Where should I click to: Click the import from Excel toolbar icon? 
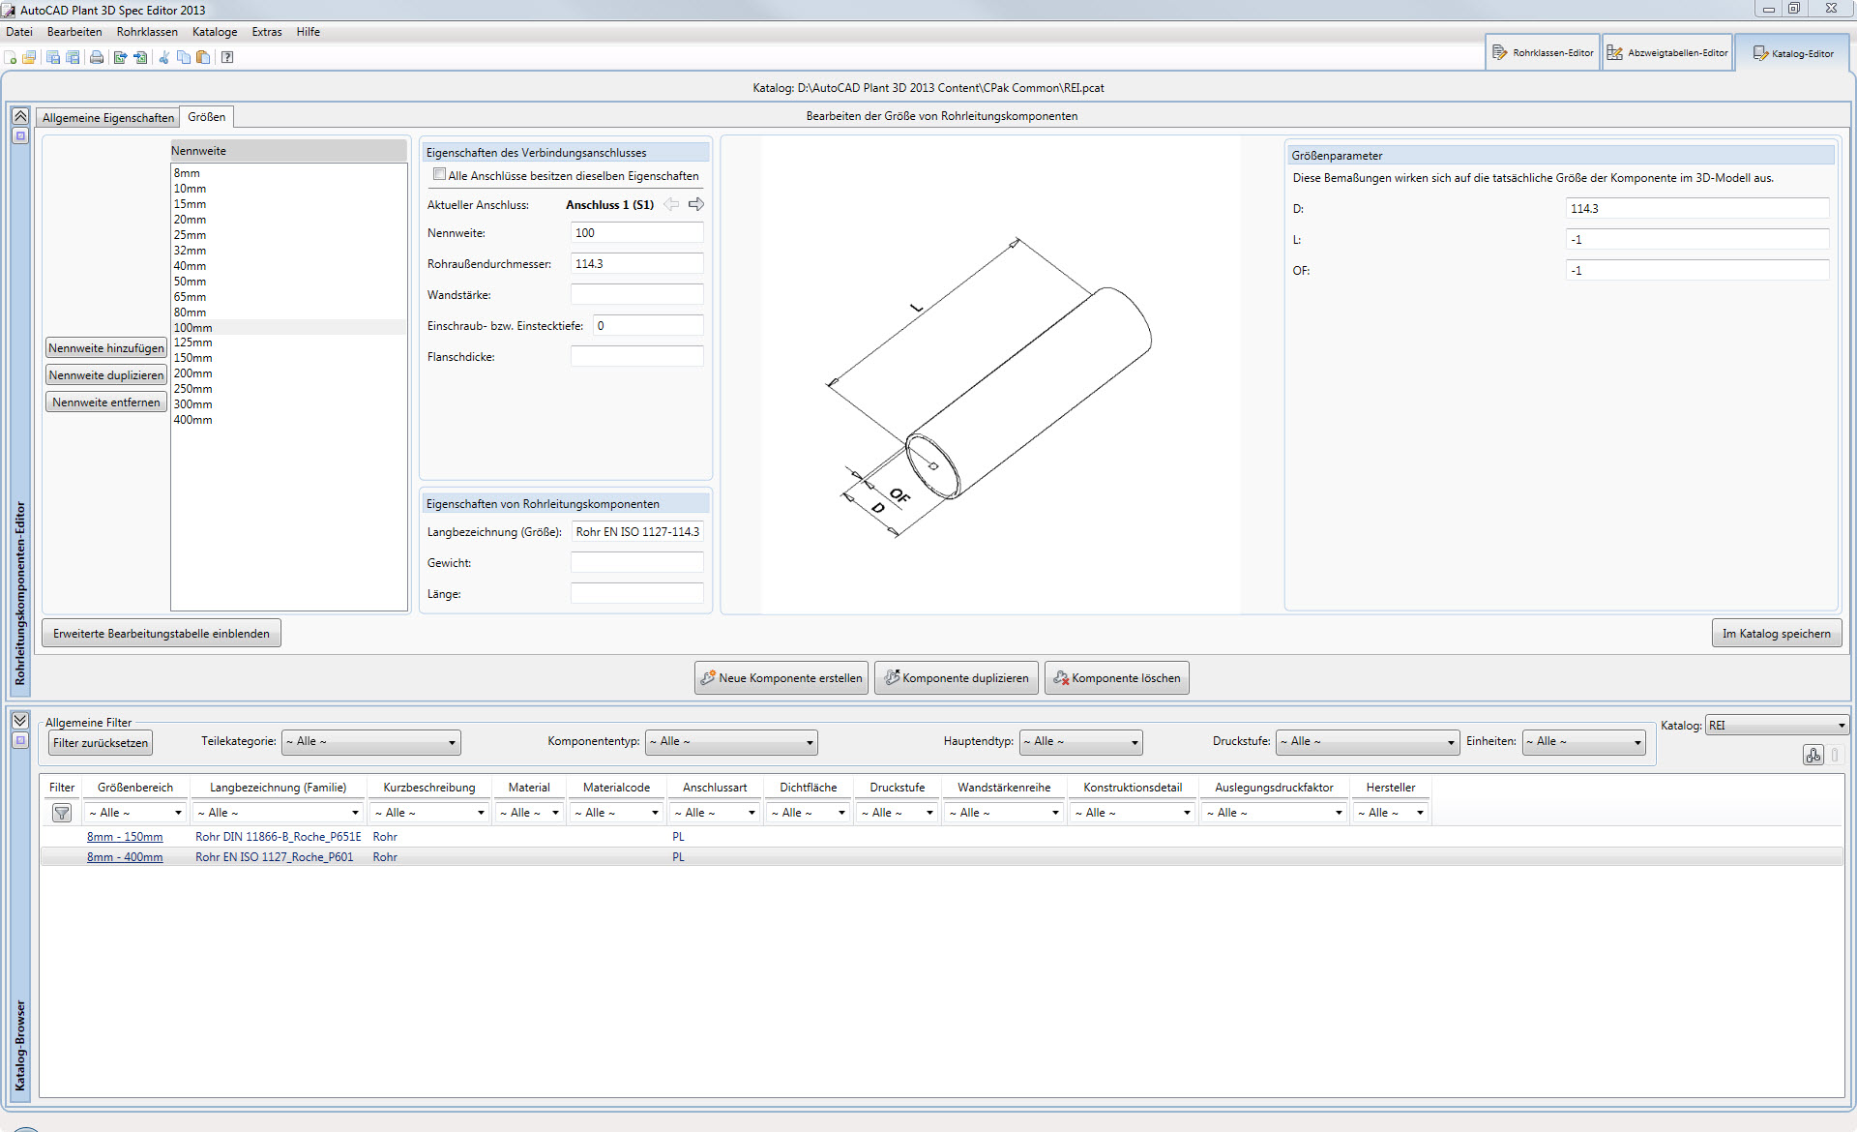point(140,58)
